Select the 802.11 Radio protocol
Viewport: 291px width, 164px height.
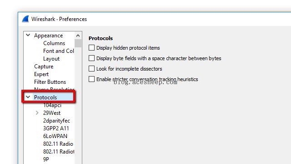coord(58,144)
